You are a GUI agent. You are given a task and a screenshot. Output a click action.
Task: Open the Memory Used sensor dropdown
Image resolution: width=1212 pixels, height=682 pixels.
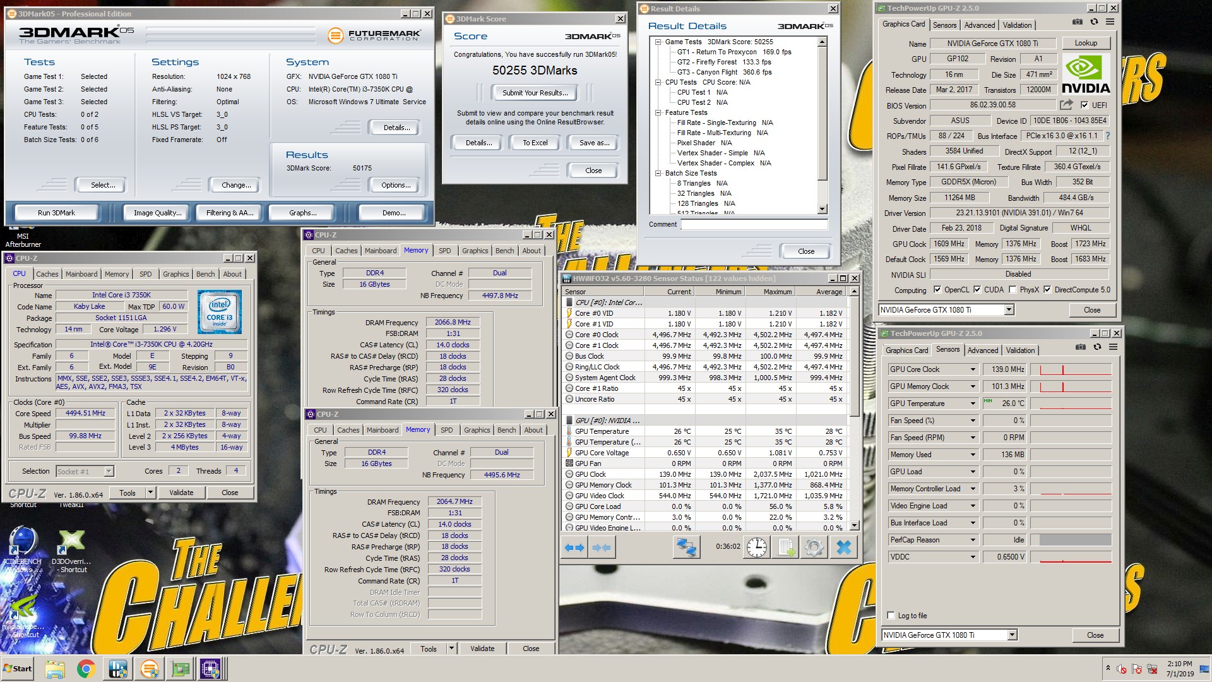(x=973, y=455)
